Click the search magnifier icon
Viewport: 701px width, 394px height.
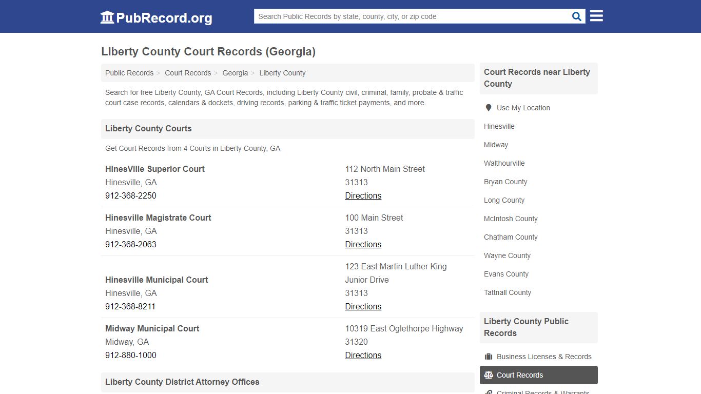(577, 16)
